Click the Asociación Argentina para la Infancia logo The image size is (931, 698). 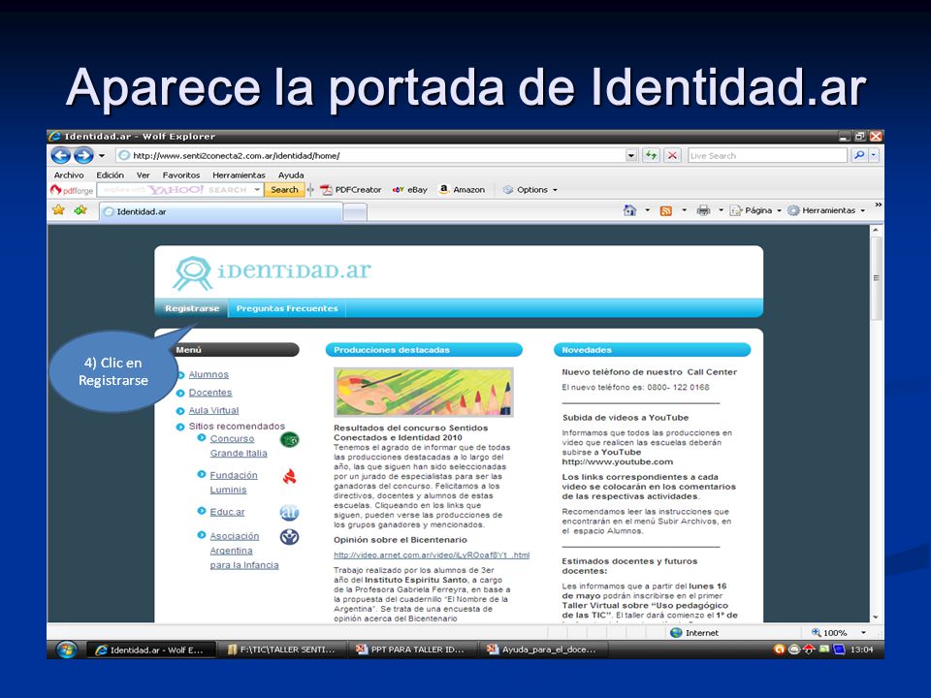click(x=289, y=537)
